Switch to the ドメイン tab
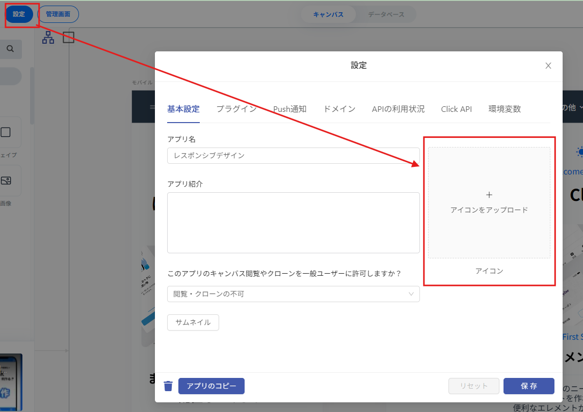This screenshot has width=583, height=412. coord(339,109)
